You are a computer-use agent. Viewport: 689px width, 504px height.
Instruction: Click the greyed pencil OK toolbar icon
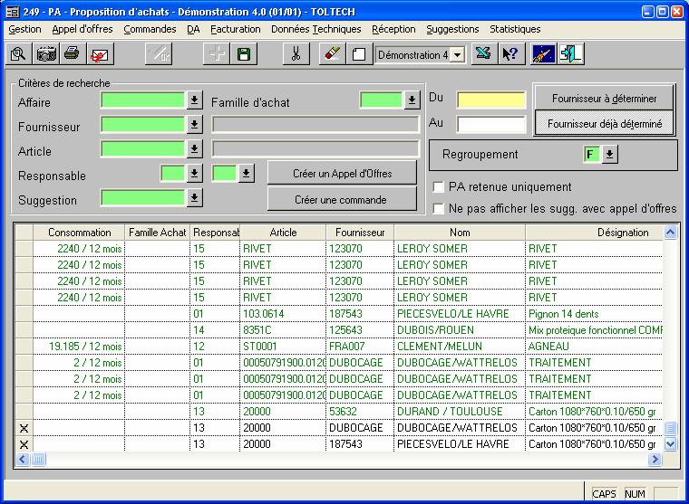click(158, 54)
